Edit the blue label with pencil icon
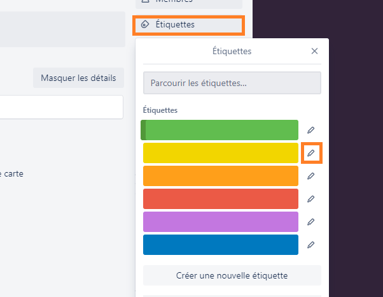Screen dimensions: 383x297 (310, 245)
